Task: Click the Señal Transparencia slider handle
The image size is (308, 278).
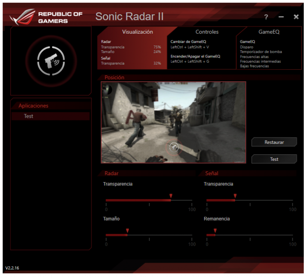Action: click(x=235, y=196)
